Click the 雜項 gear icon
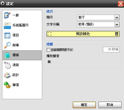This screenshot has width=124, height=110. [x=7, y=85]
